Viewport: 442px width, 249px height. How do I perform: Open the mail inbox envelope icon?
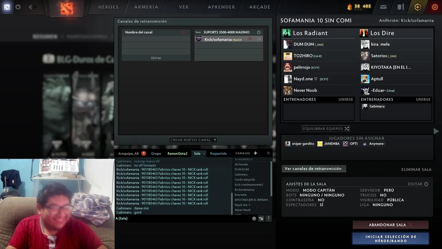pos(383,7)
